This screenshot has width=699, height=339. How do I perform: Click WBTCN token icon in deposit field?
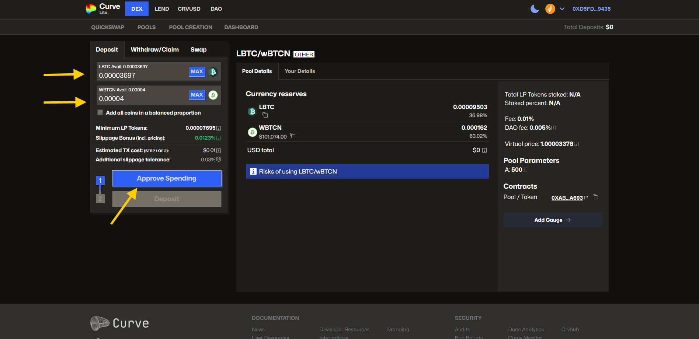tap(213, 95)
